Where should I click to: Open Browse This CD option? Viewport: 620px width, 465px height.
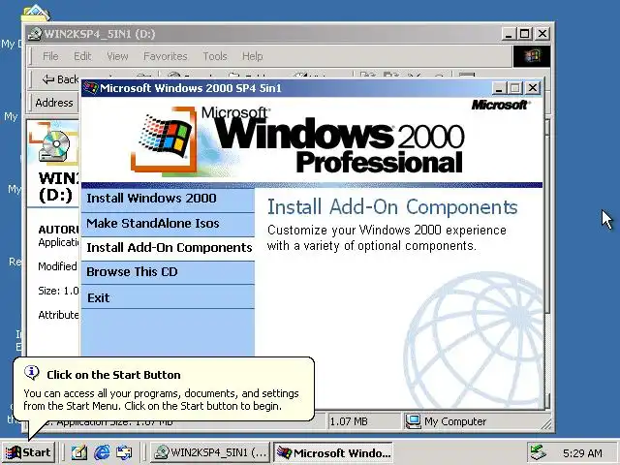[x=168, y=272]
